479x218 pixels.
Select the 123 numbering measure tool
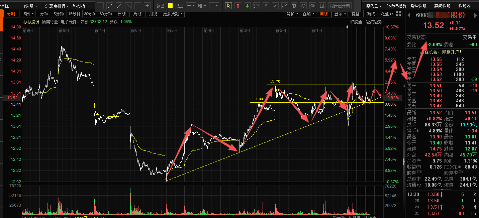(x=256, y=6)
